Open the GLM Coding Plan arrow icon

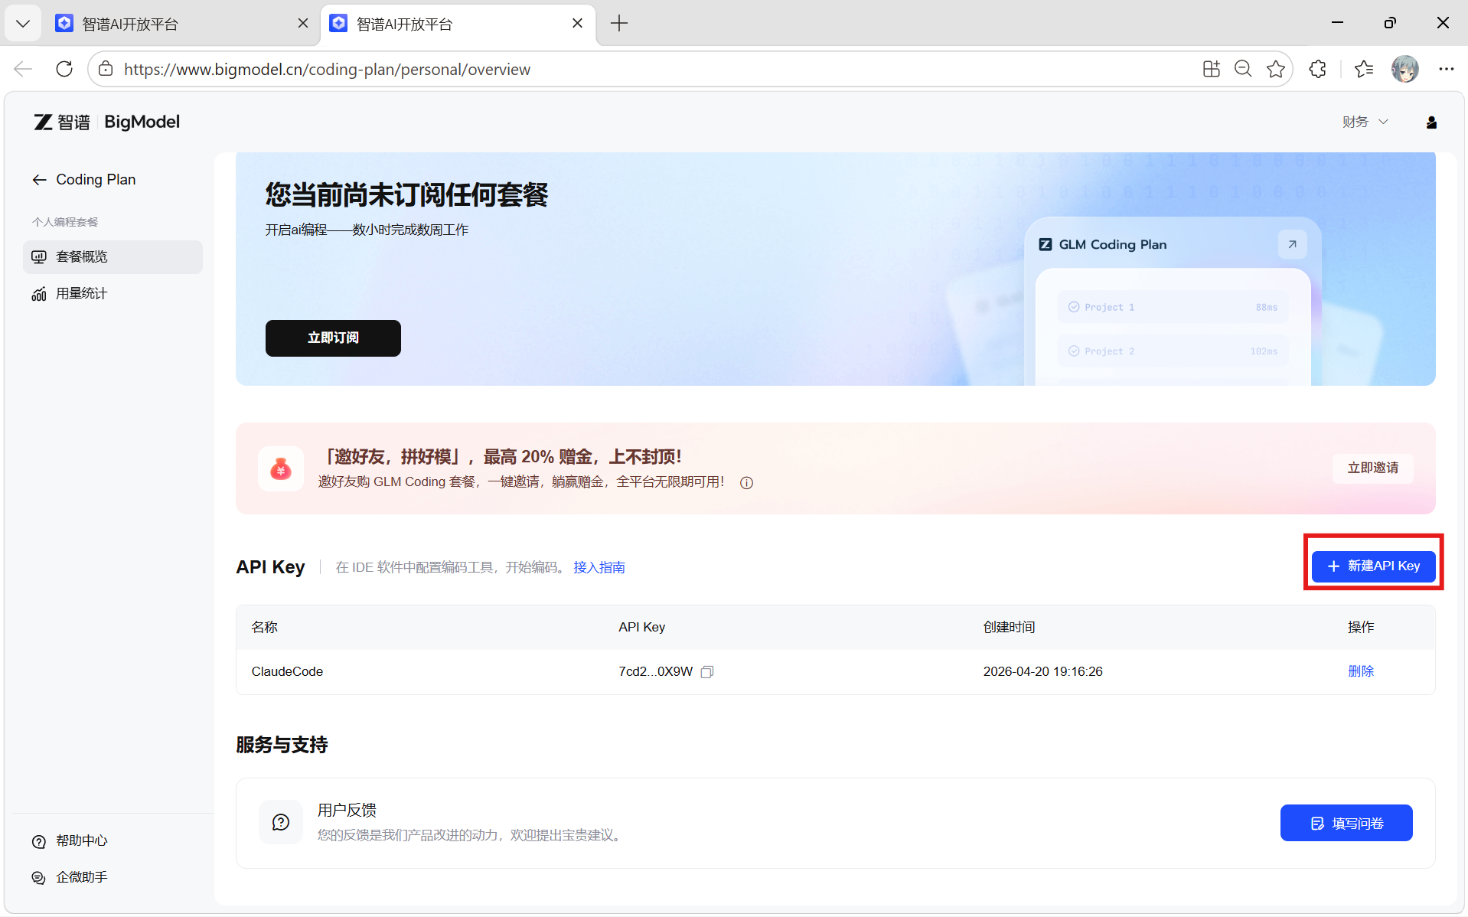click(1292, 244)
